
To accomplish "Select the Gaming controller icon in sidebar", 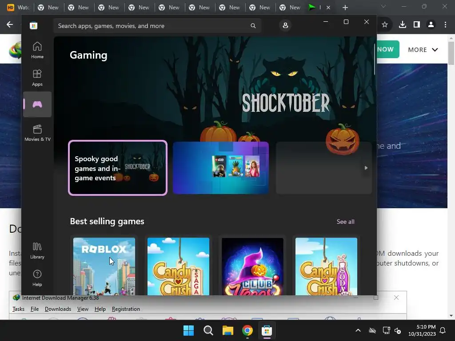I will (x=37, y=104).
